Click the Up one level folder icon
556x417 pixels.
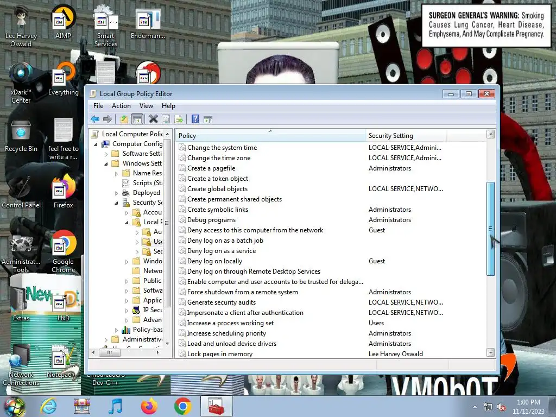pyautogui.click(x=124, y=119)
